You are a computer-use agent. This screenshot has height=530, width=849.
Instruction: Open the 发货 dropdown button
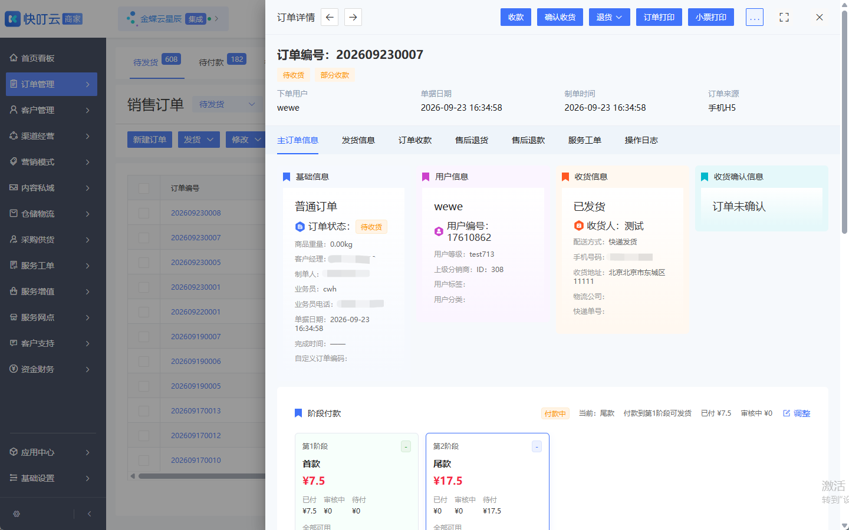(x=199, y=140)
